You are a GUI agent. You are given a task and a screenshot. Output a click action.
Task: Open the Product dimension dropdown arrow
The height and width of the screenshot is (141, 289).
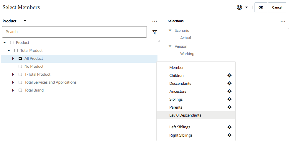coord(25,21)
